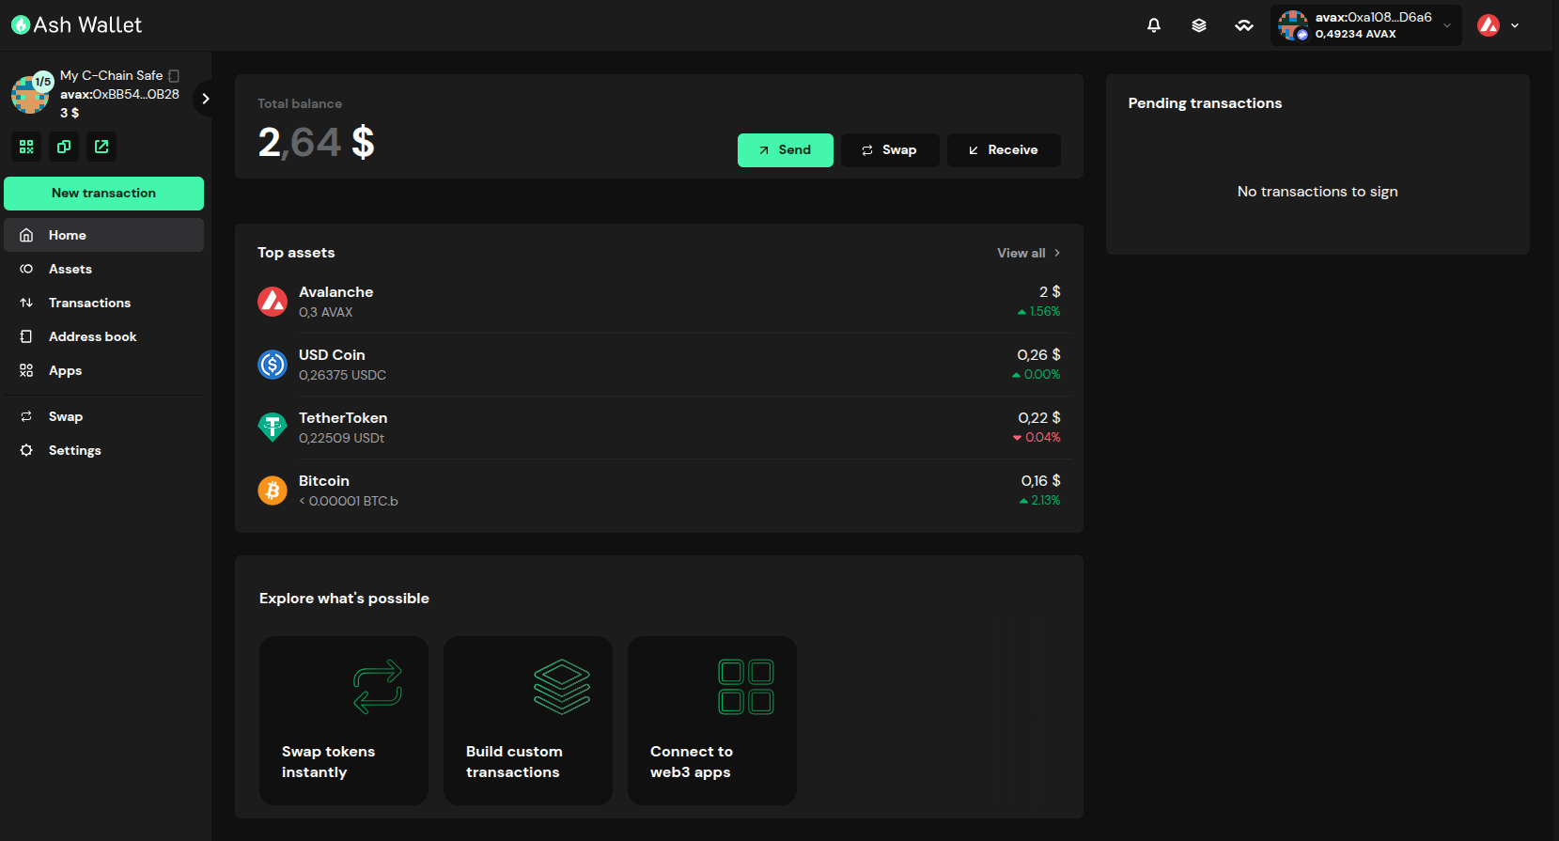Open Swap in sidebar
1559x841 pixels.
tap(103, 416)
